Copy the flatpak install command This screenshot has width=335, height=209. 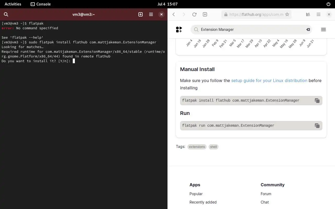(317, 101)
